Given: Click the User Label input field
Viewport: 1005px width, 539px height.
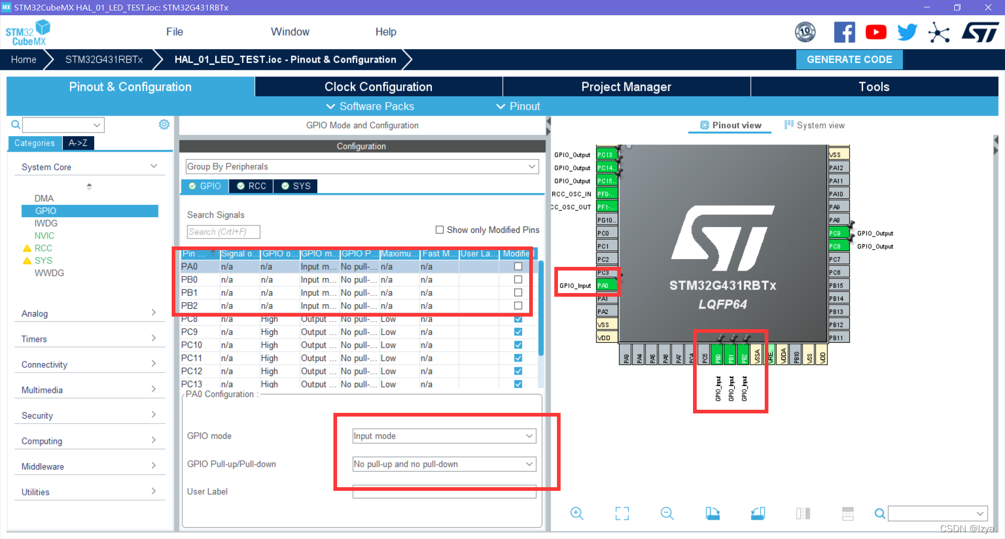Looking at the screenshot, I should tap(444, 492).
